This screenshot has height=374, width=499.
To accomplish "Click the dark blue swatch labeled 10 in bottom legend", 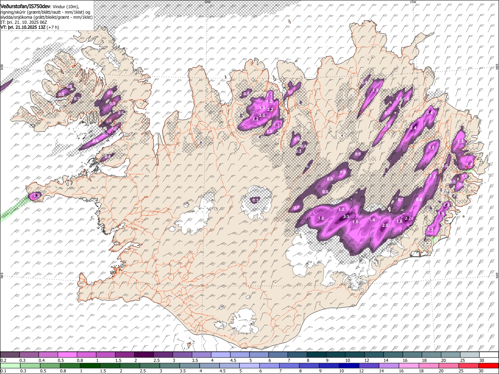I will (x=349, y=365).
